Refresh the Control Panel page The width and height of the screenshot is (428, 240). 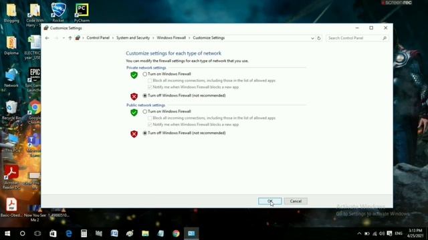coord(319,38)
